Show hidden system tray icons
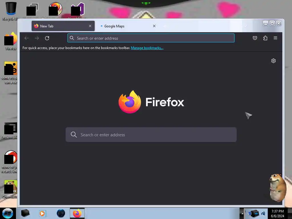Screen dimensions: 292x219 pos(242,213)
